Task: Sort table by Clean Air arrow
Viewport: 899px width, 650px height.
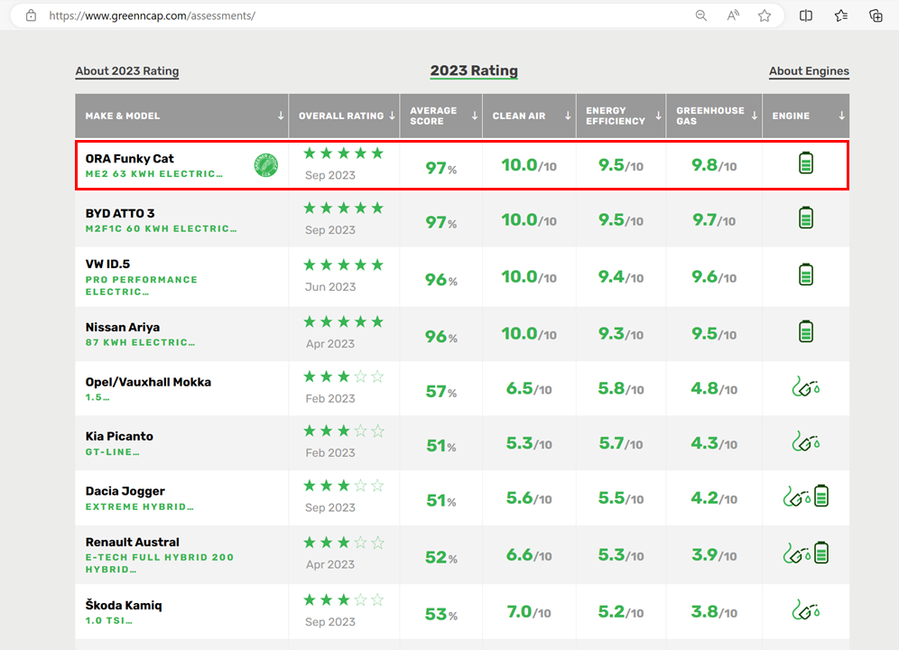Action: coord(568,116)
